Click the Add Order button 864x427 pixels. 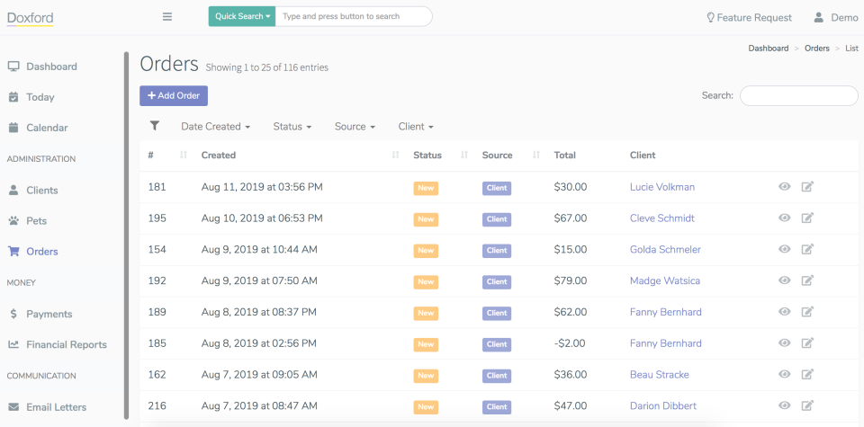[174, 95]
